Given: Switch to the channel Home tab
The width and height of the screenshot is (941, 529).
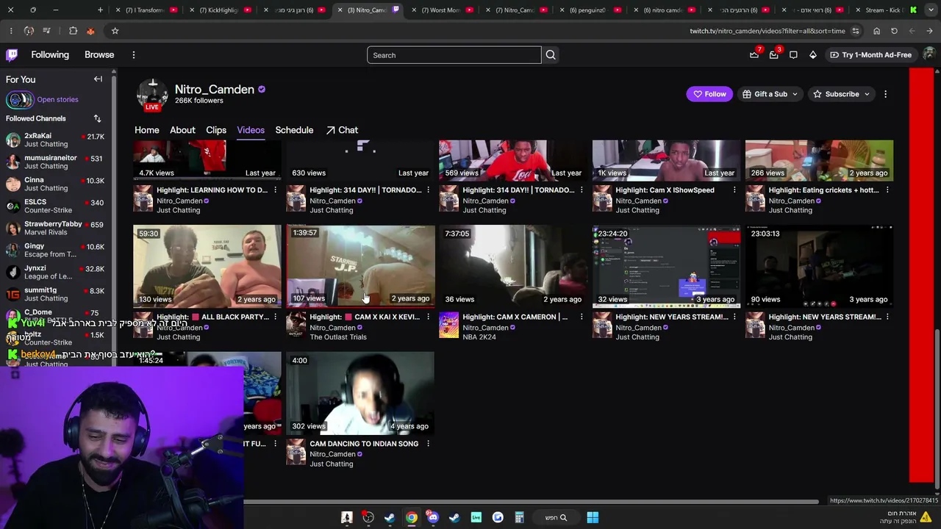Looking at the screenshot, I should 147,130.
